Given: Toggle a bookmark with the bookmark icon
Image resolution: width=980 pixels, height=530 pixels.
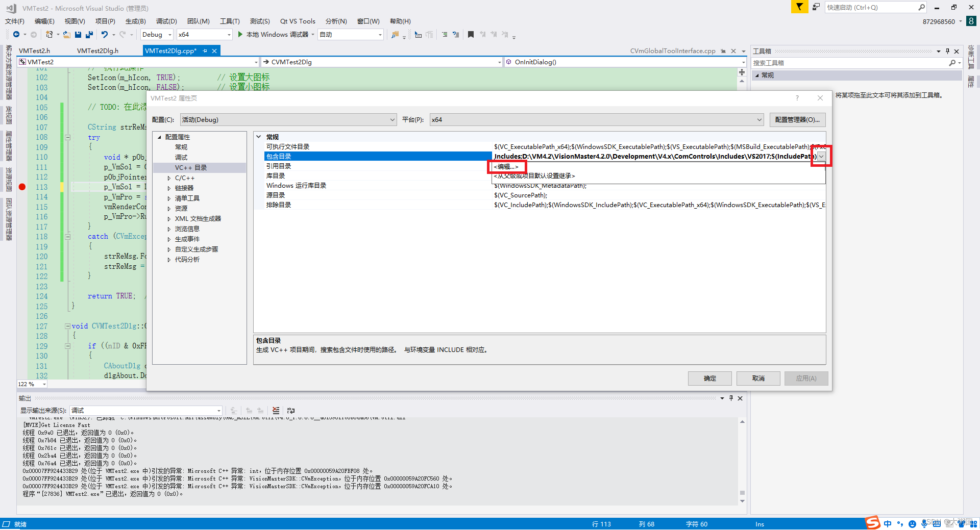Looking at the screenshot, I should click(471, 34).
